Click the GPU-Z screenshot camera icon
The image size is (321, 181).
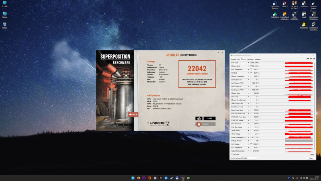pyautogui.click(x=307, y=59)
